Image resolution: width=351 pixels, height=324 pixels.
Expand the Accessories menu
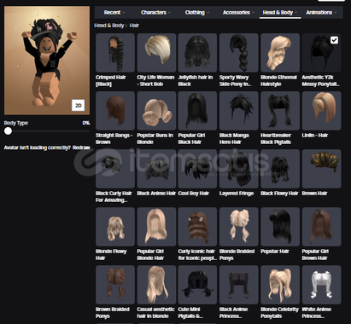(238, 12)
